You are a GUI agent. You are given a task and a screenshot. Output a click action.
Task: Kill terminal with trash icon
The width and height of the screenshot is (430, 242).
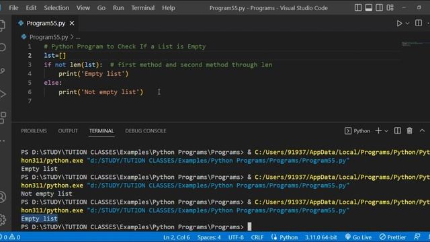coord(409,130)
